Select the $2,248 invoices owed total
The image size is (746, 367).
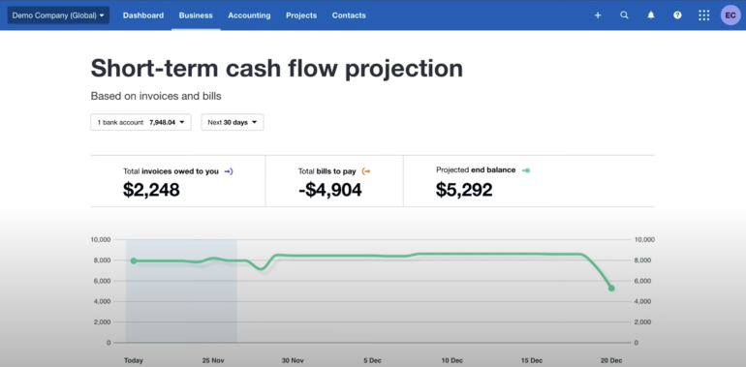pos(151,190)
